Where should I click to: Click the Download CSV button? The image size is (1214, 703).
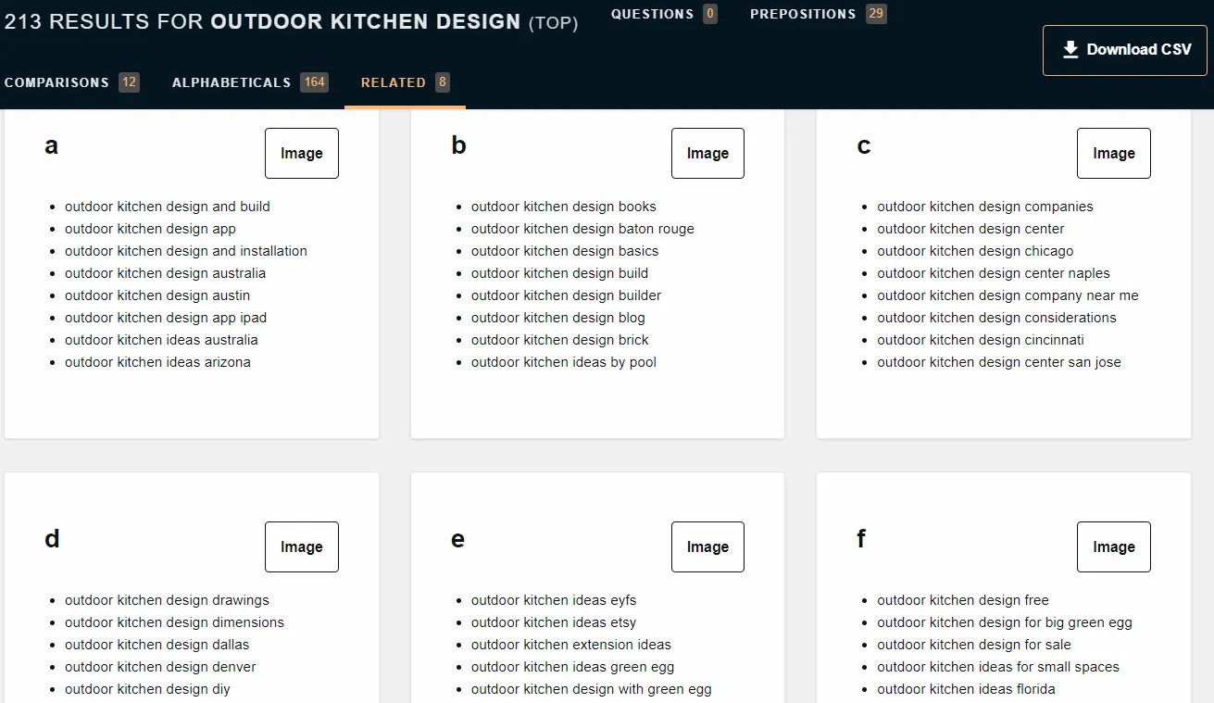pos(1125,50)
